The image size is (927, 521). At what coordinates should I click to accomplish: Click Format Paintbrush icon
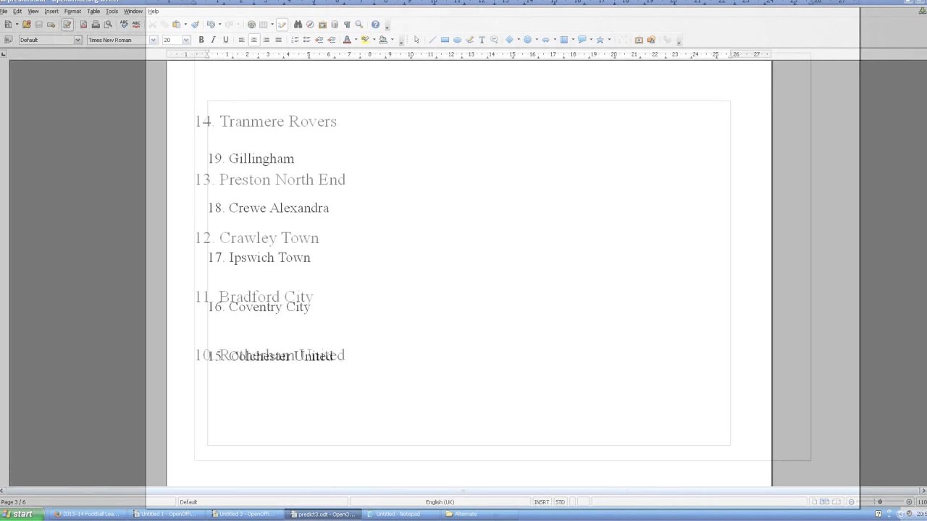(195, 25)
